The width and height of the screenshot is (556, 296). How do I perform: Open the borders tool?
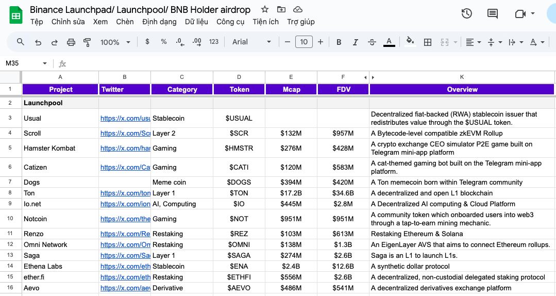(x=428, y=42)
